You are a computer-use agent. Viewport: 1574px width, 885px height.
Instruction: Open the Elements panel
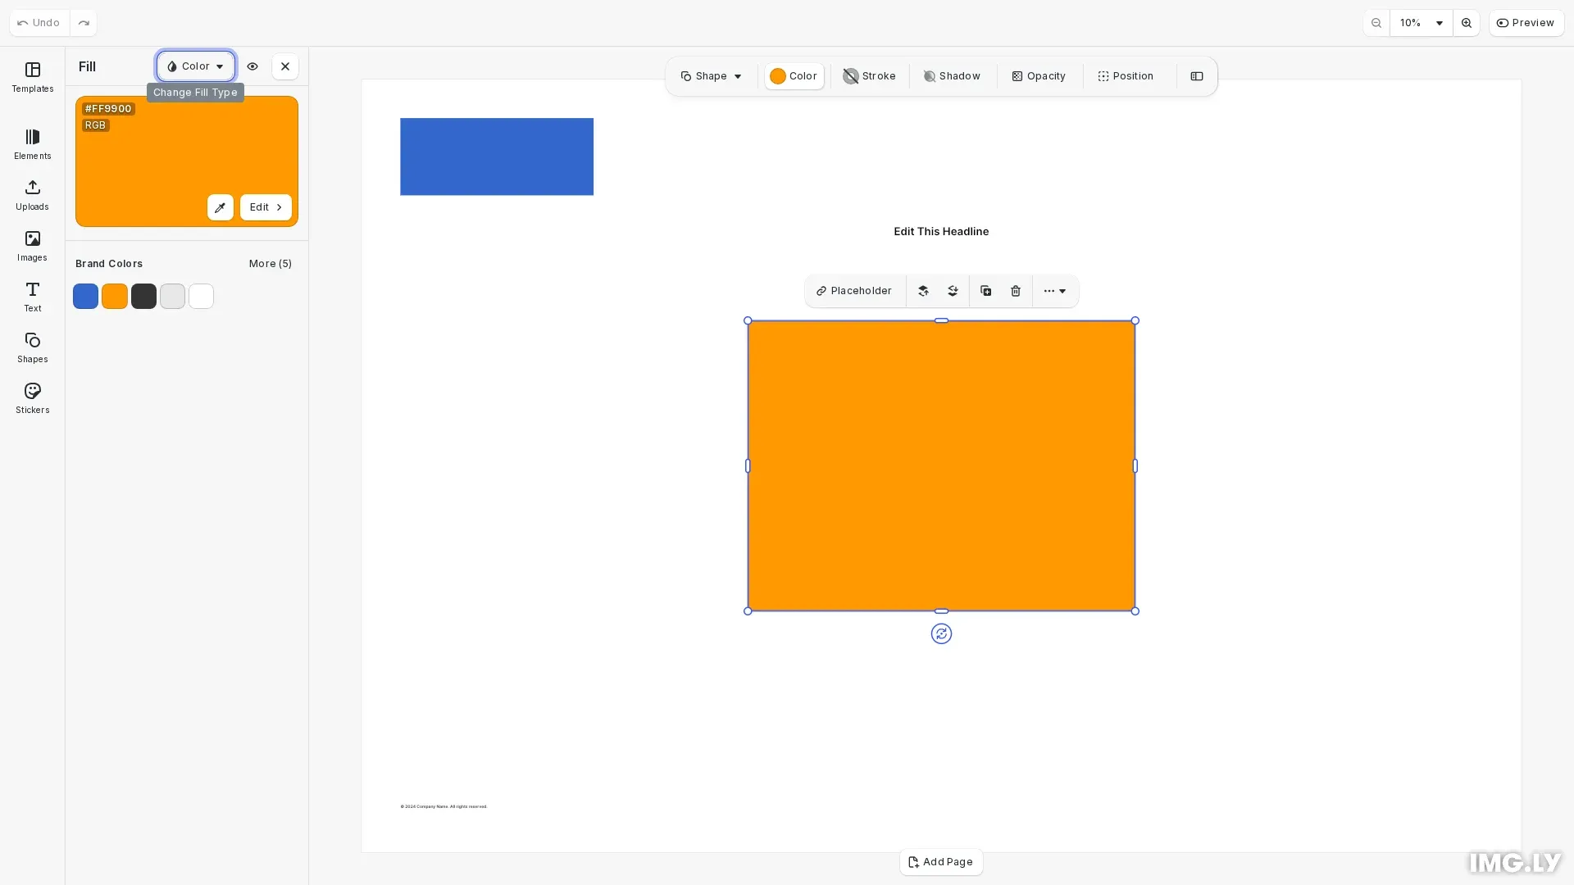pyautogui.click(x=32, y=144)
